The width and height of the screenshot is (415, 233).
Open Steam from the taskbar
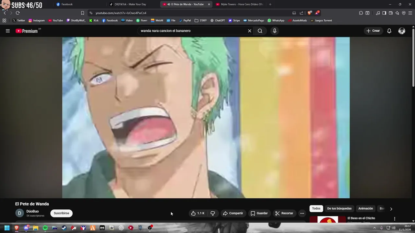64,228
